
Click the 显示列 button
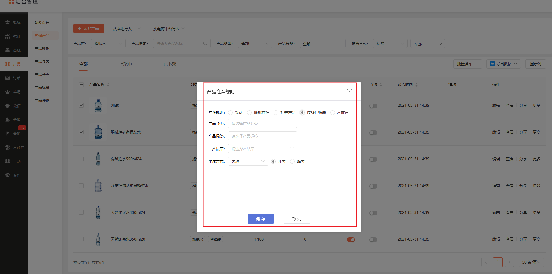click(536, 64)
